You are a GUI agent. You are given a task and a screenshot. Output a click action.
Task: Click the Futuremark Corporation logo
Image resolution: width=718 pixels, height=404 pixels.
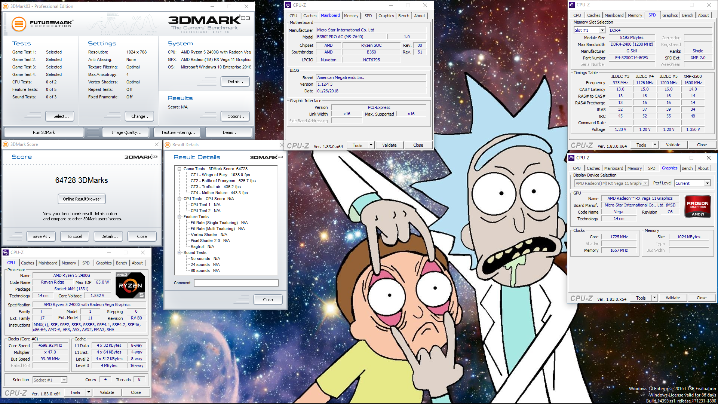click(42, 24)
